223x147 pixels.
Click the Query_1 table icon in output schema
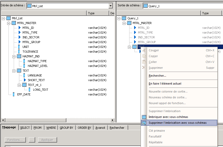point(124,18)
